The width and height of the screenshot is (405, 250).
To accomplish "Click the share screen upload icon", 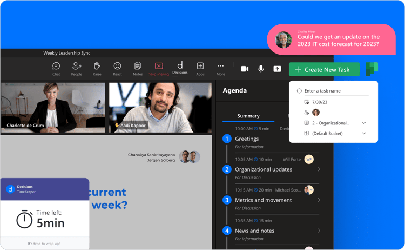I will click(277, 69).
